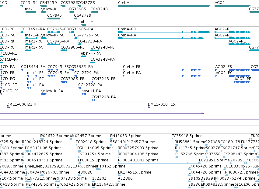Select the CG42729-RA transcript label
The height and width of the screenshot is (189, 259).
pos(86,35)
